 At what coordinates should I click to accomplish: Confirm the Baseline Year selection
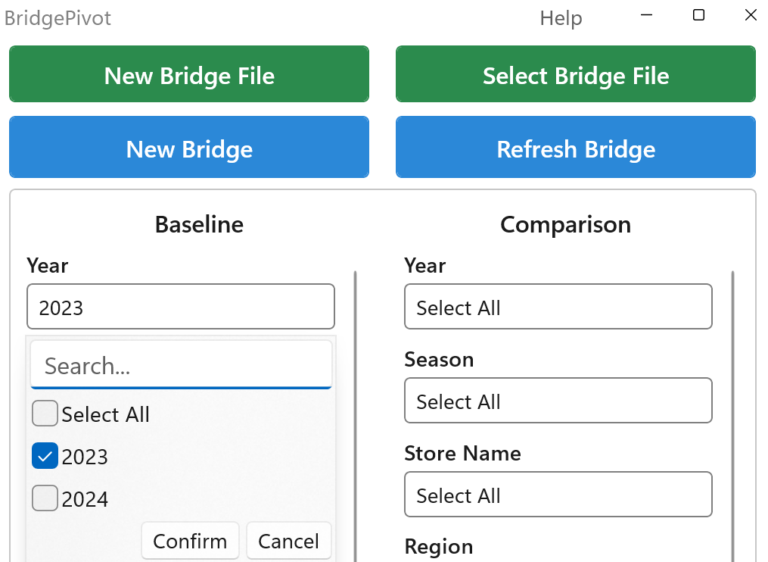click(x=190, y=541)
